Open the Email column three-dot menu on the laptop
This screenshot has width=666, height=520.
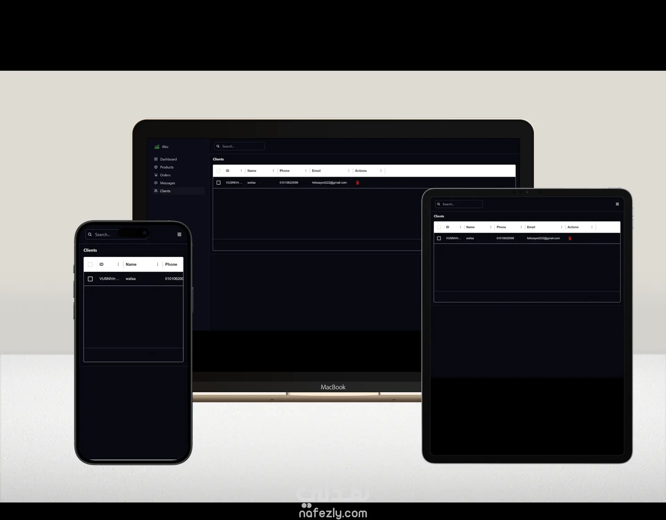(349, 171)
